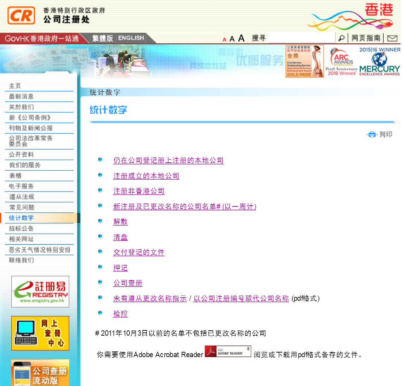Select the smallest red font size A
The width and height of the screenshot is (404, 386).
point(224,39)
